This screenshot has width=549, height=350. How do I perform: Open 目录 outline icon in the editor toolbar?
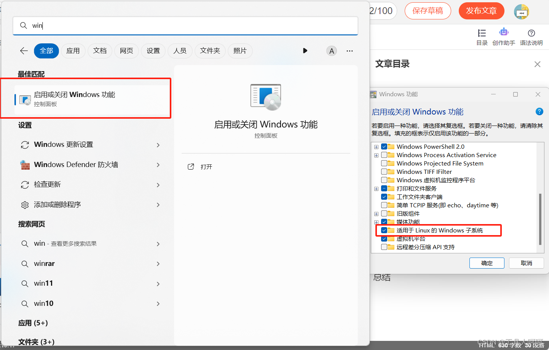[482, 33]
